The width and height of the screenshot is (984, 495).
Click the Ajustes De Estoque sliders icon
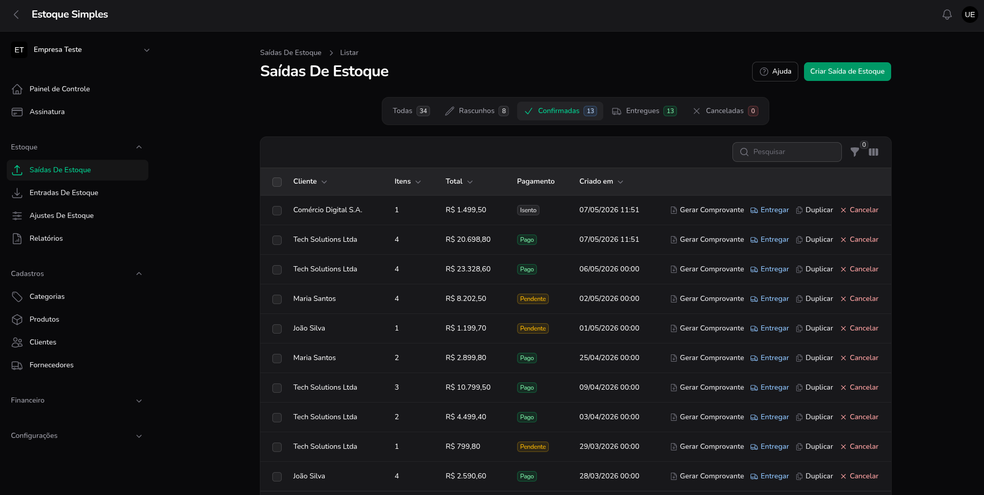pos(17,216)
